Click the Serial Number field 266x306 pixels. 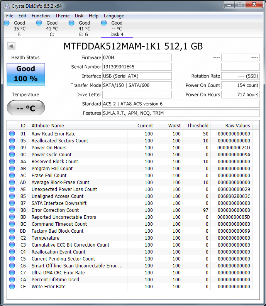[137, 67]
